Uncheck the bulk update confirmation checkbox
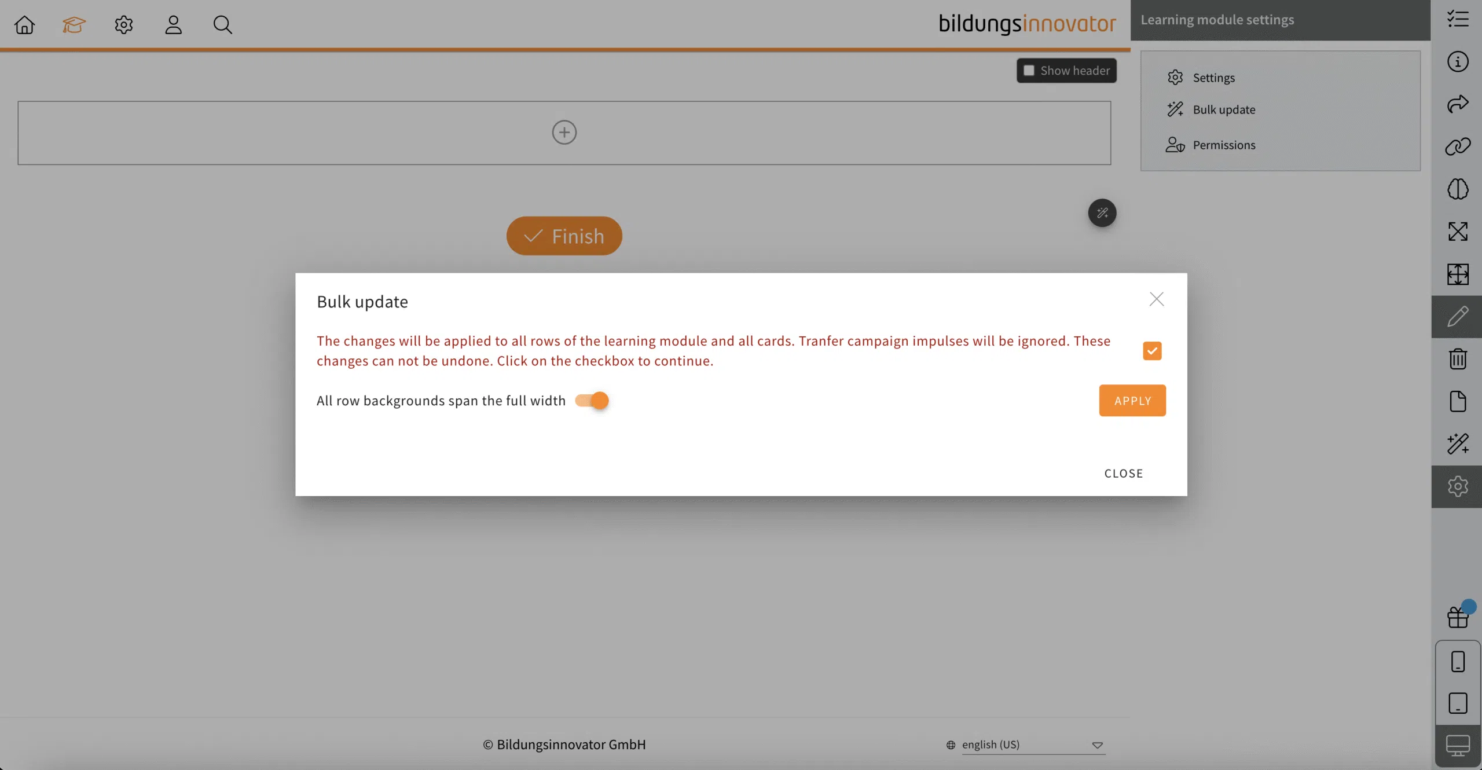 click(x=1152, y=351)
